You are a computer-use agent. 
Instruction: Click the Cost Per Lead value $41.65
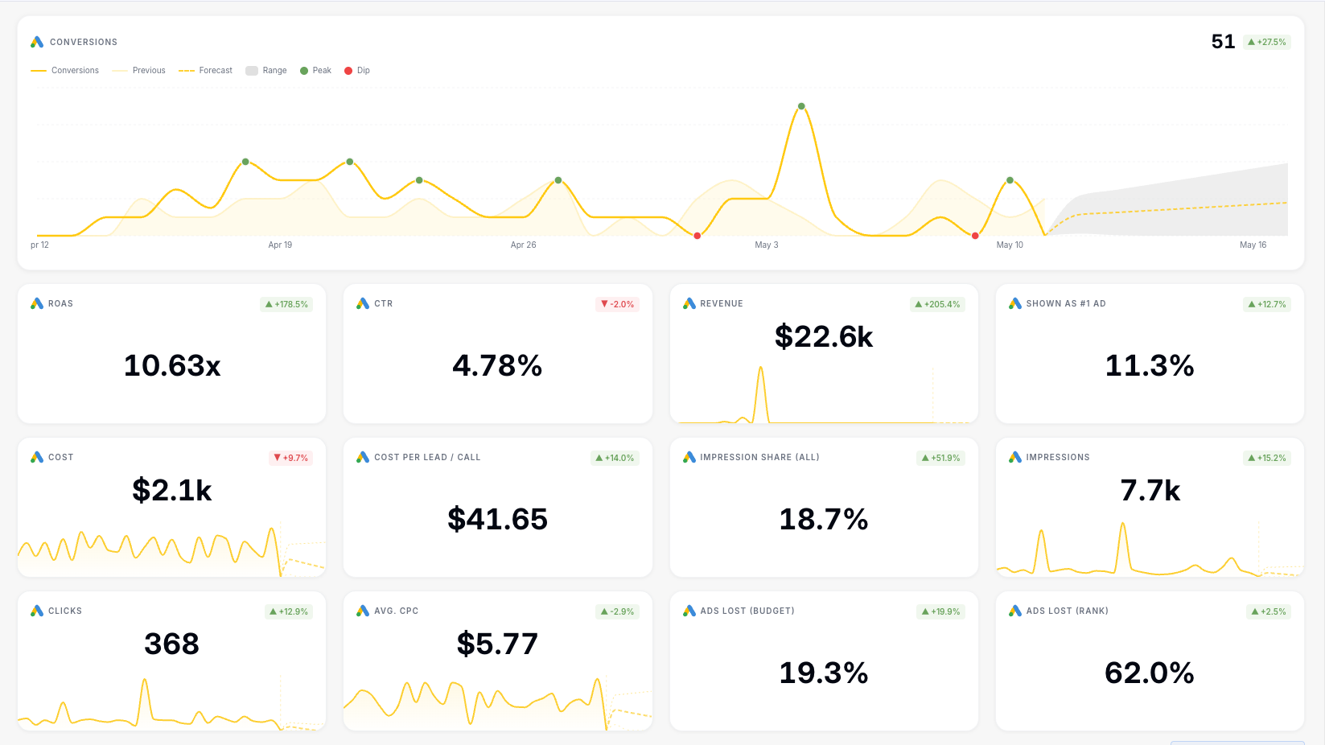[x=497, y=519]
